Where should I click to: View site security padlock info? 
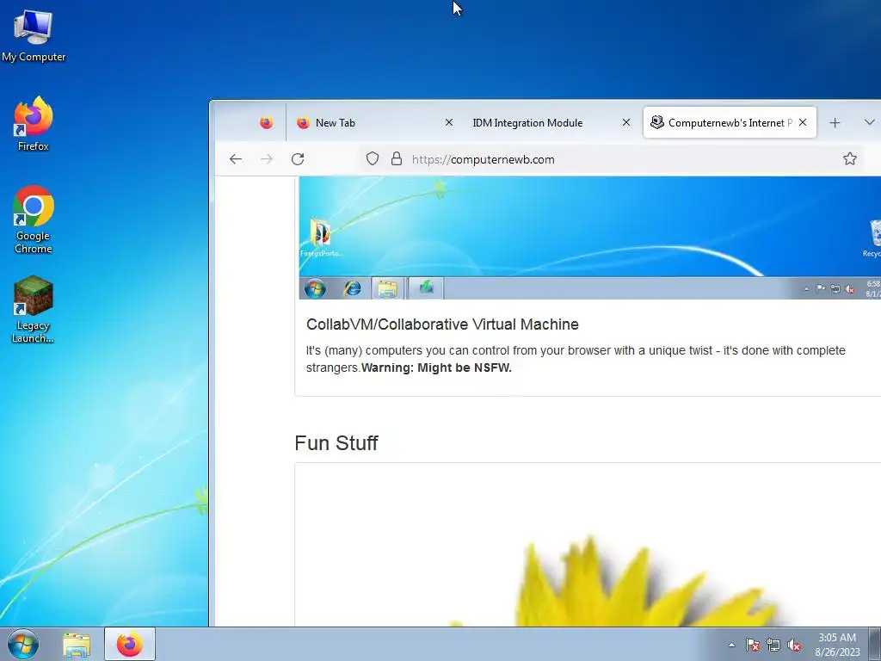397,159
